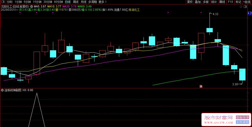Toggle the left panel icon beside 分时
Viewport: 252px width, 127px height.
tap(3, 2)
